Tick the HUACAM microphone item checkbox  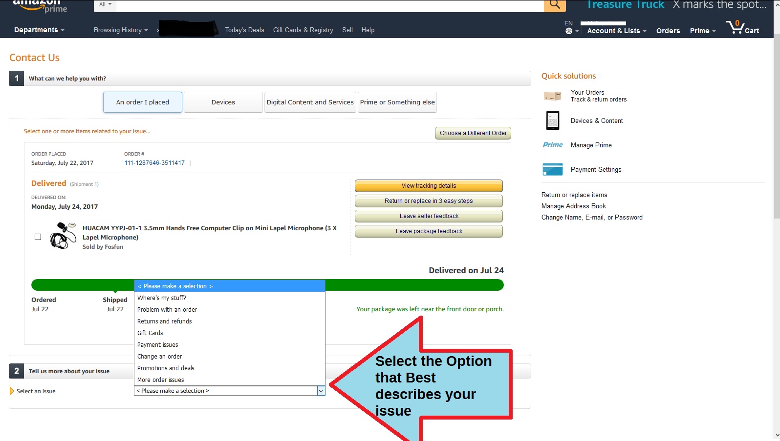[38, 237]
